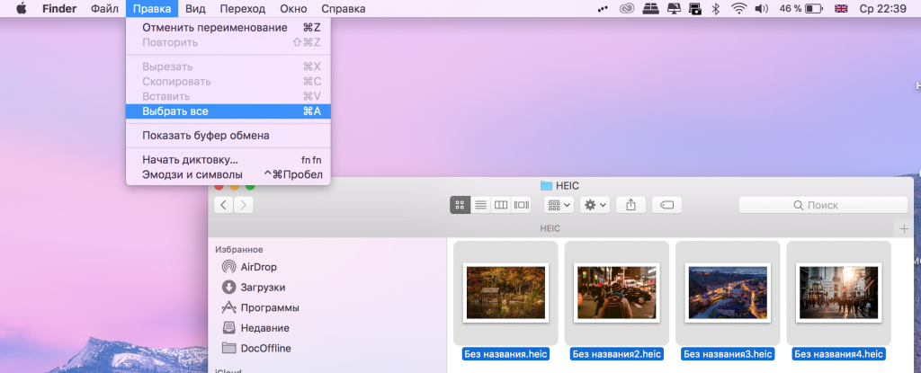The image size is (921, 373).
Task: Open AirDrop in the sidebar
Action: (258, 267)
